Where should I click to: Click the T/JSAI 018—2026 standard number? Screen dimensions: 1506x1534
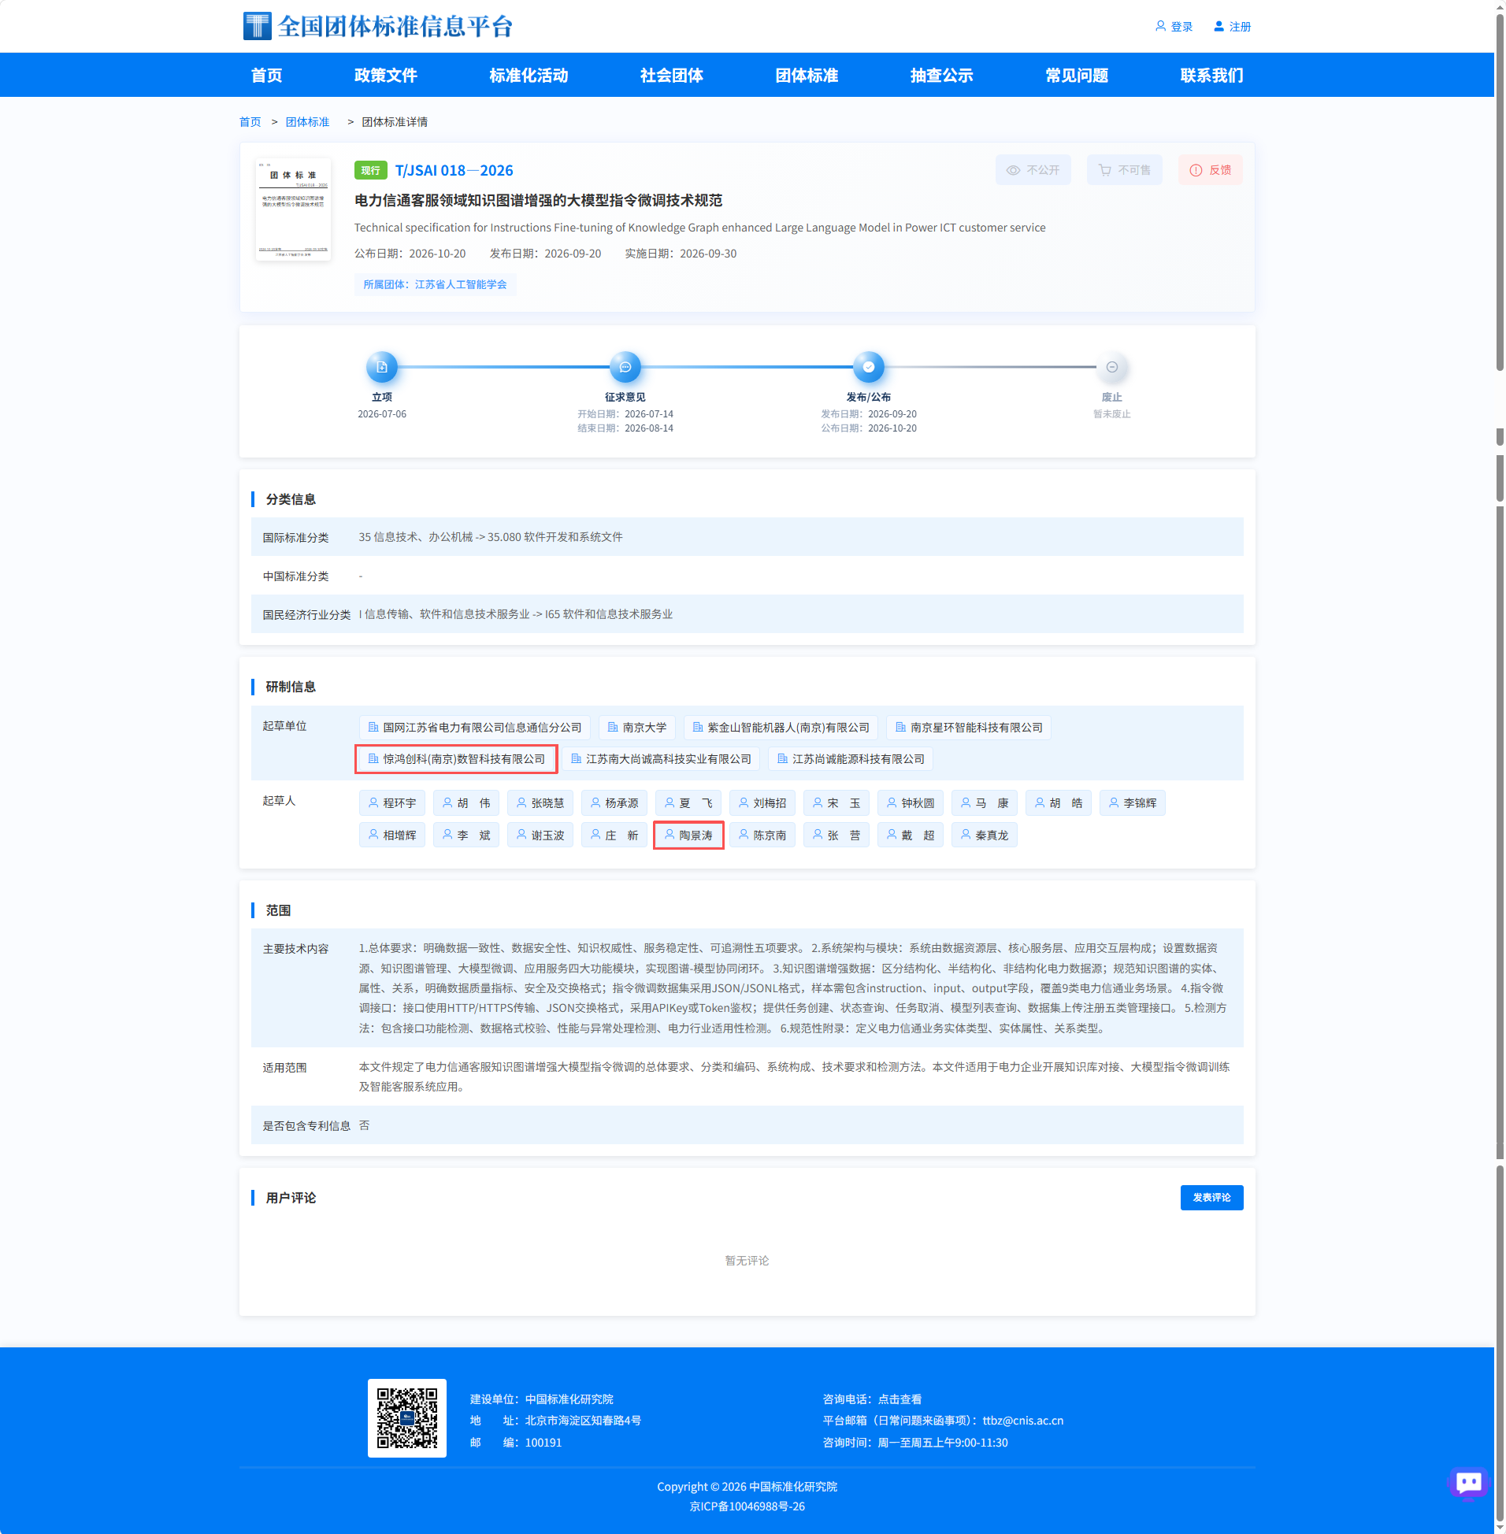coord(454,170)
